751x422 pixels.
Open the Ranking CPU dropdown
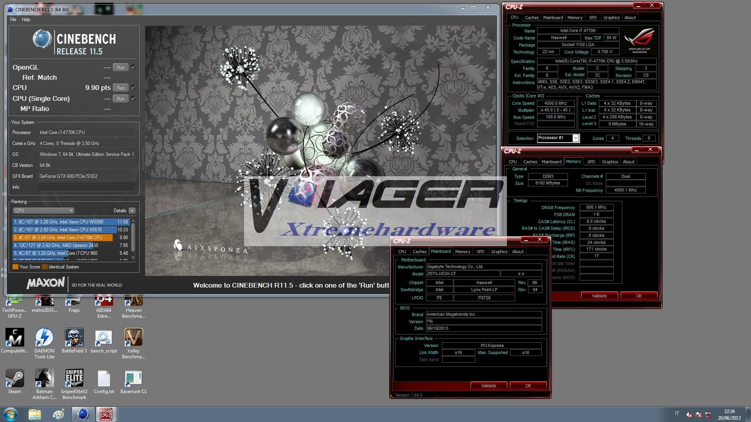(x=43, y=211)
